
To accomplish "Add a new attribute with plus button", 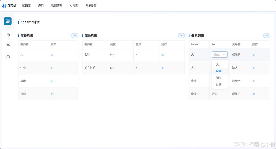I will 182,35.
